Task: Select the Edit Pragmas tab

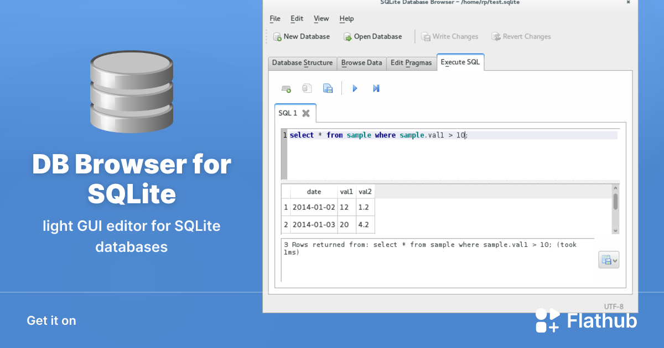Action: (x=411, y=63)
